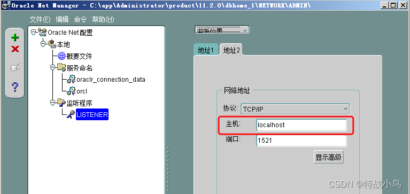Viewport: 410px width, 194px height.
Task: Open the 文件 menu
Action: (x=40, y=19)
